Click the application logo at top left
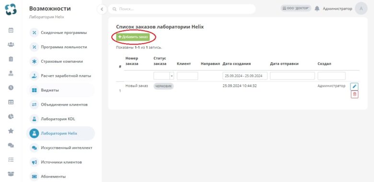This screenshot has height=182, width=374. tap(11, 9)
